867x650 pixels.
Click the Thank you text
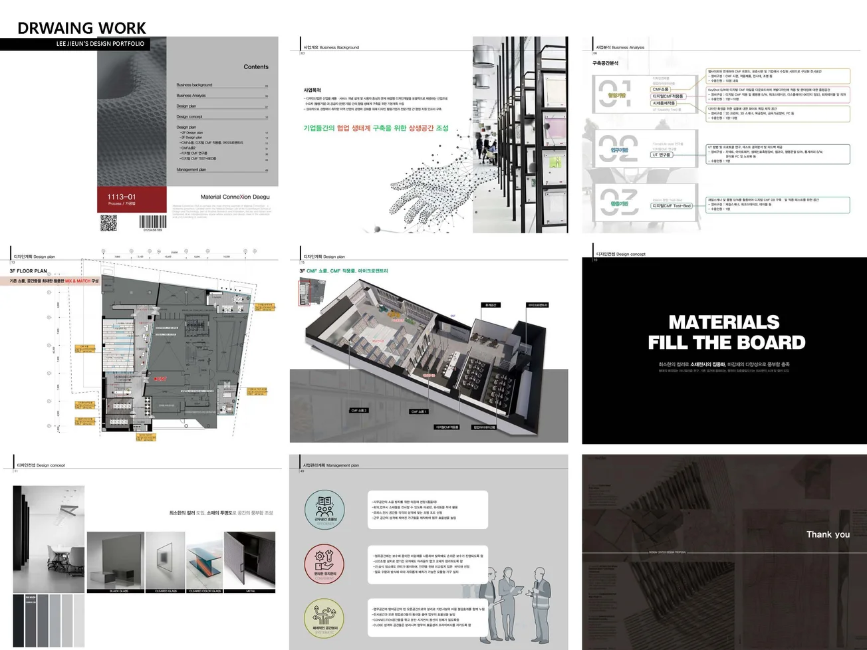pyautogui.click(x=828, y=534)
